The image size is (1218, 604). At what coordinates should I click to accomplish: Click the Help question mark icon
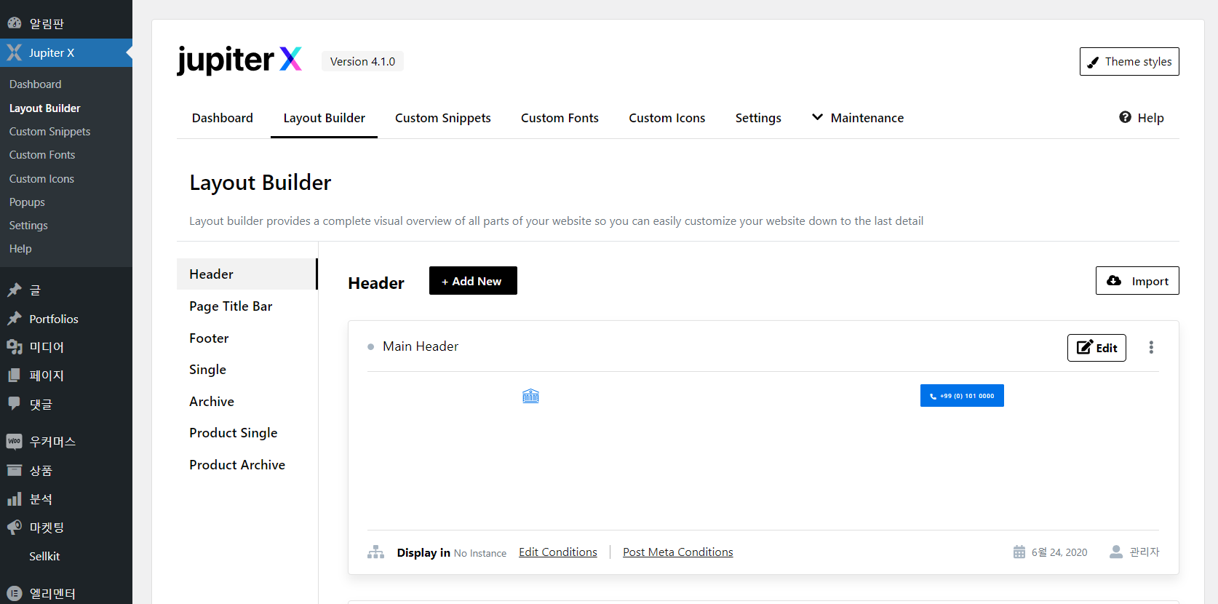tap(1125, 117)
